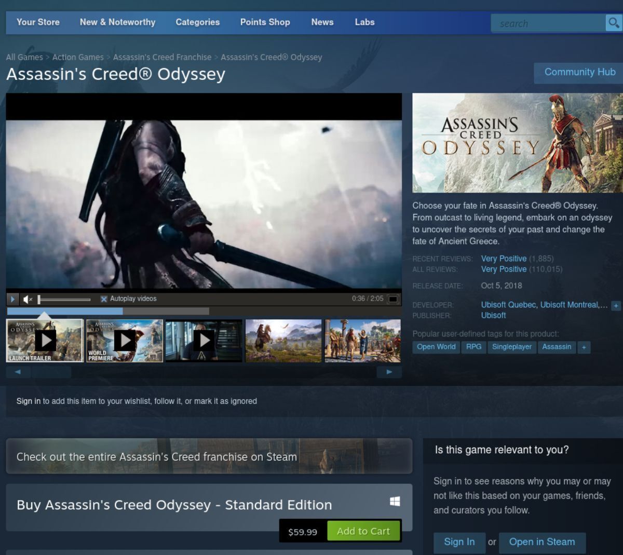Select the Launch Trailer thumbnail
The width and height of the screenshot is (623, 555).
[x=45, y=341]
